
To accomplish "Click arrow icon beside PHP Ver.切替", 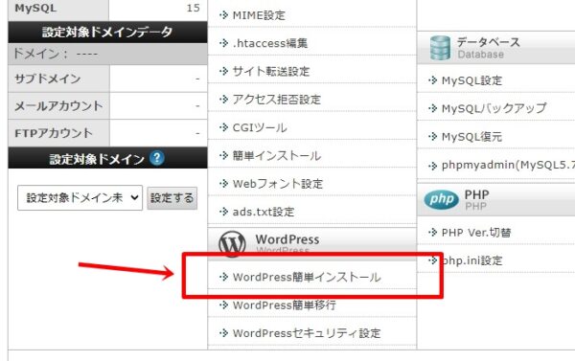I will tap(433, 232).
